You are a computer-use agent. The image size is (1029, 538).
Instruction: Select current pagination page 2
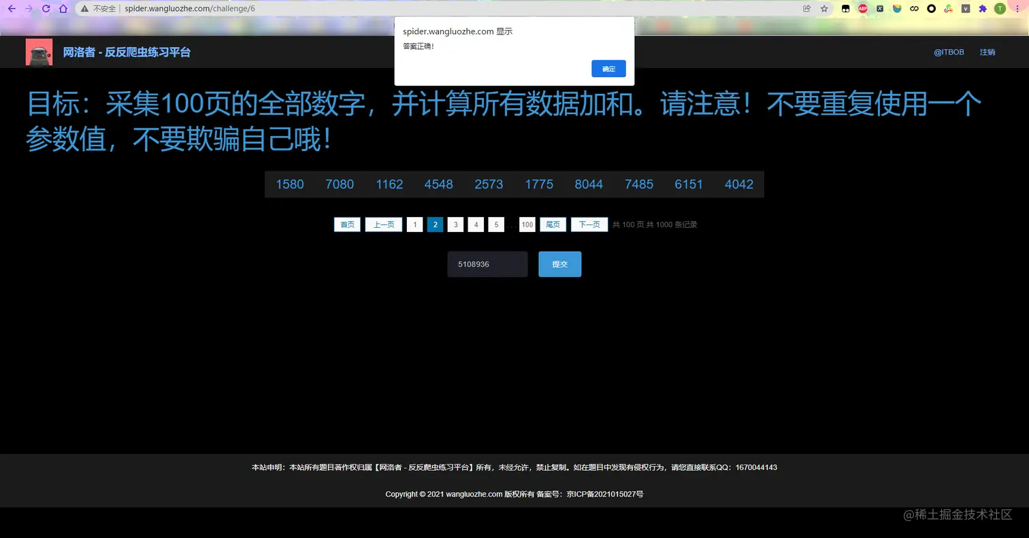(436, 224)
